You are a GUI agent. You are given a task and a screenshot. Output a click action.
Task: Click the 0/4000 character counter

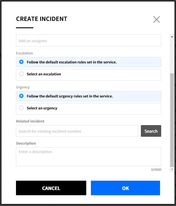coord(156,170)
